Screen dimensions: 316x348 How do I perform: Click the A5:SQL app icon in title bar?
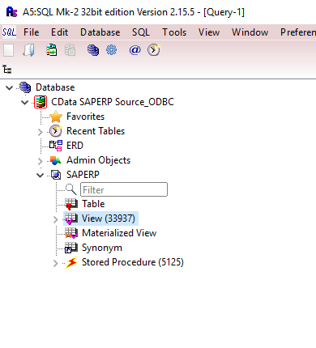(x=11, y=12)
